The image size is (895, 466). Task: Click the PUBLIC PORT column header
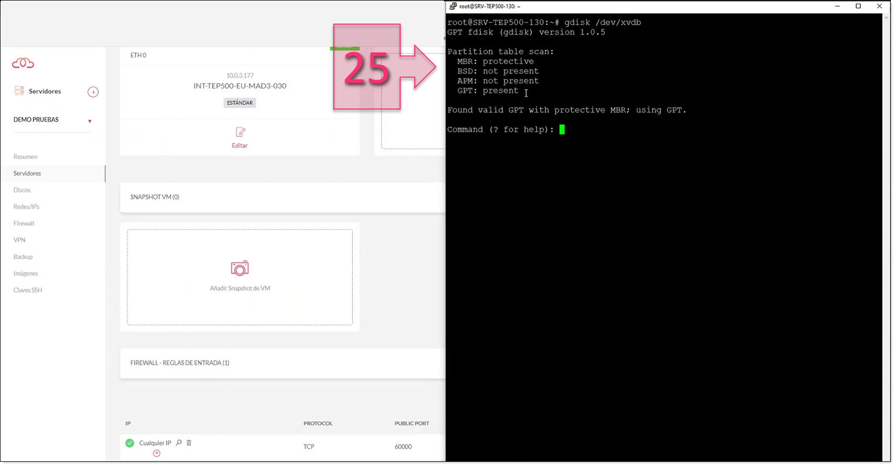(x=412, y=424)
